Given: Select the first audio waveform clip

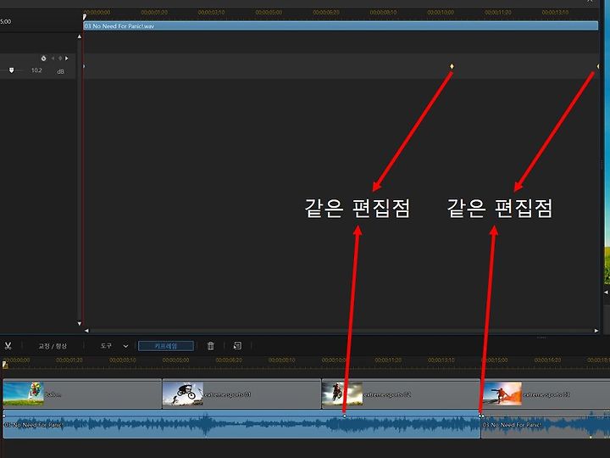Looking at the screenshot, I should pyautogui.click(x=241, y=424).
